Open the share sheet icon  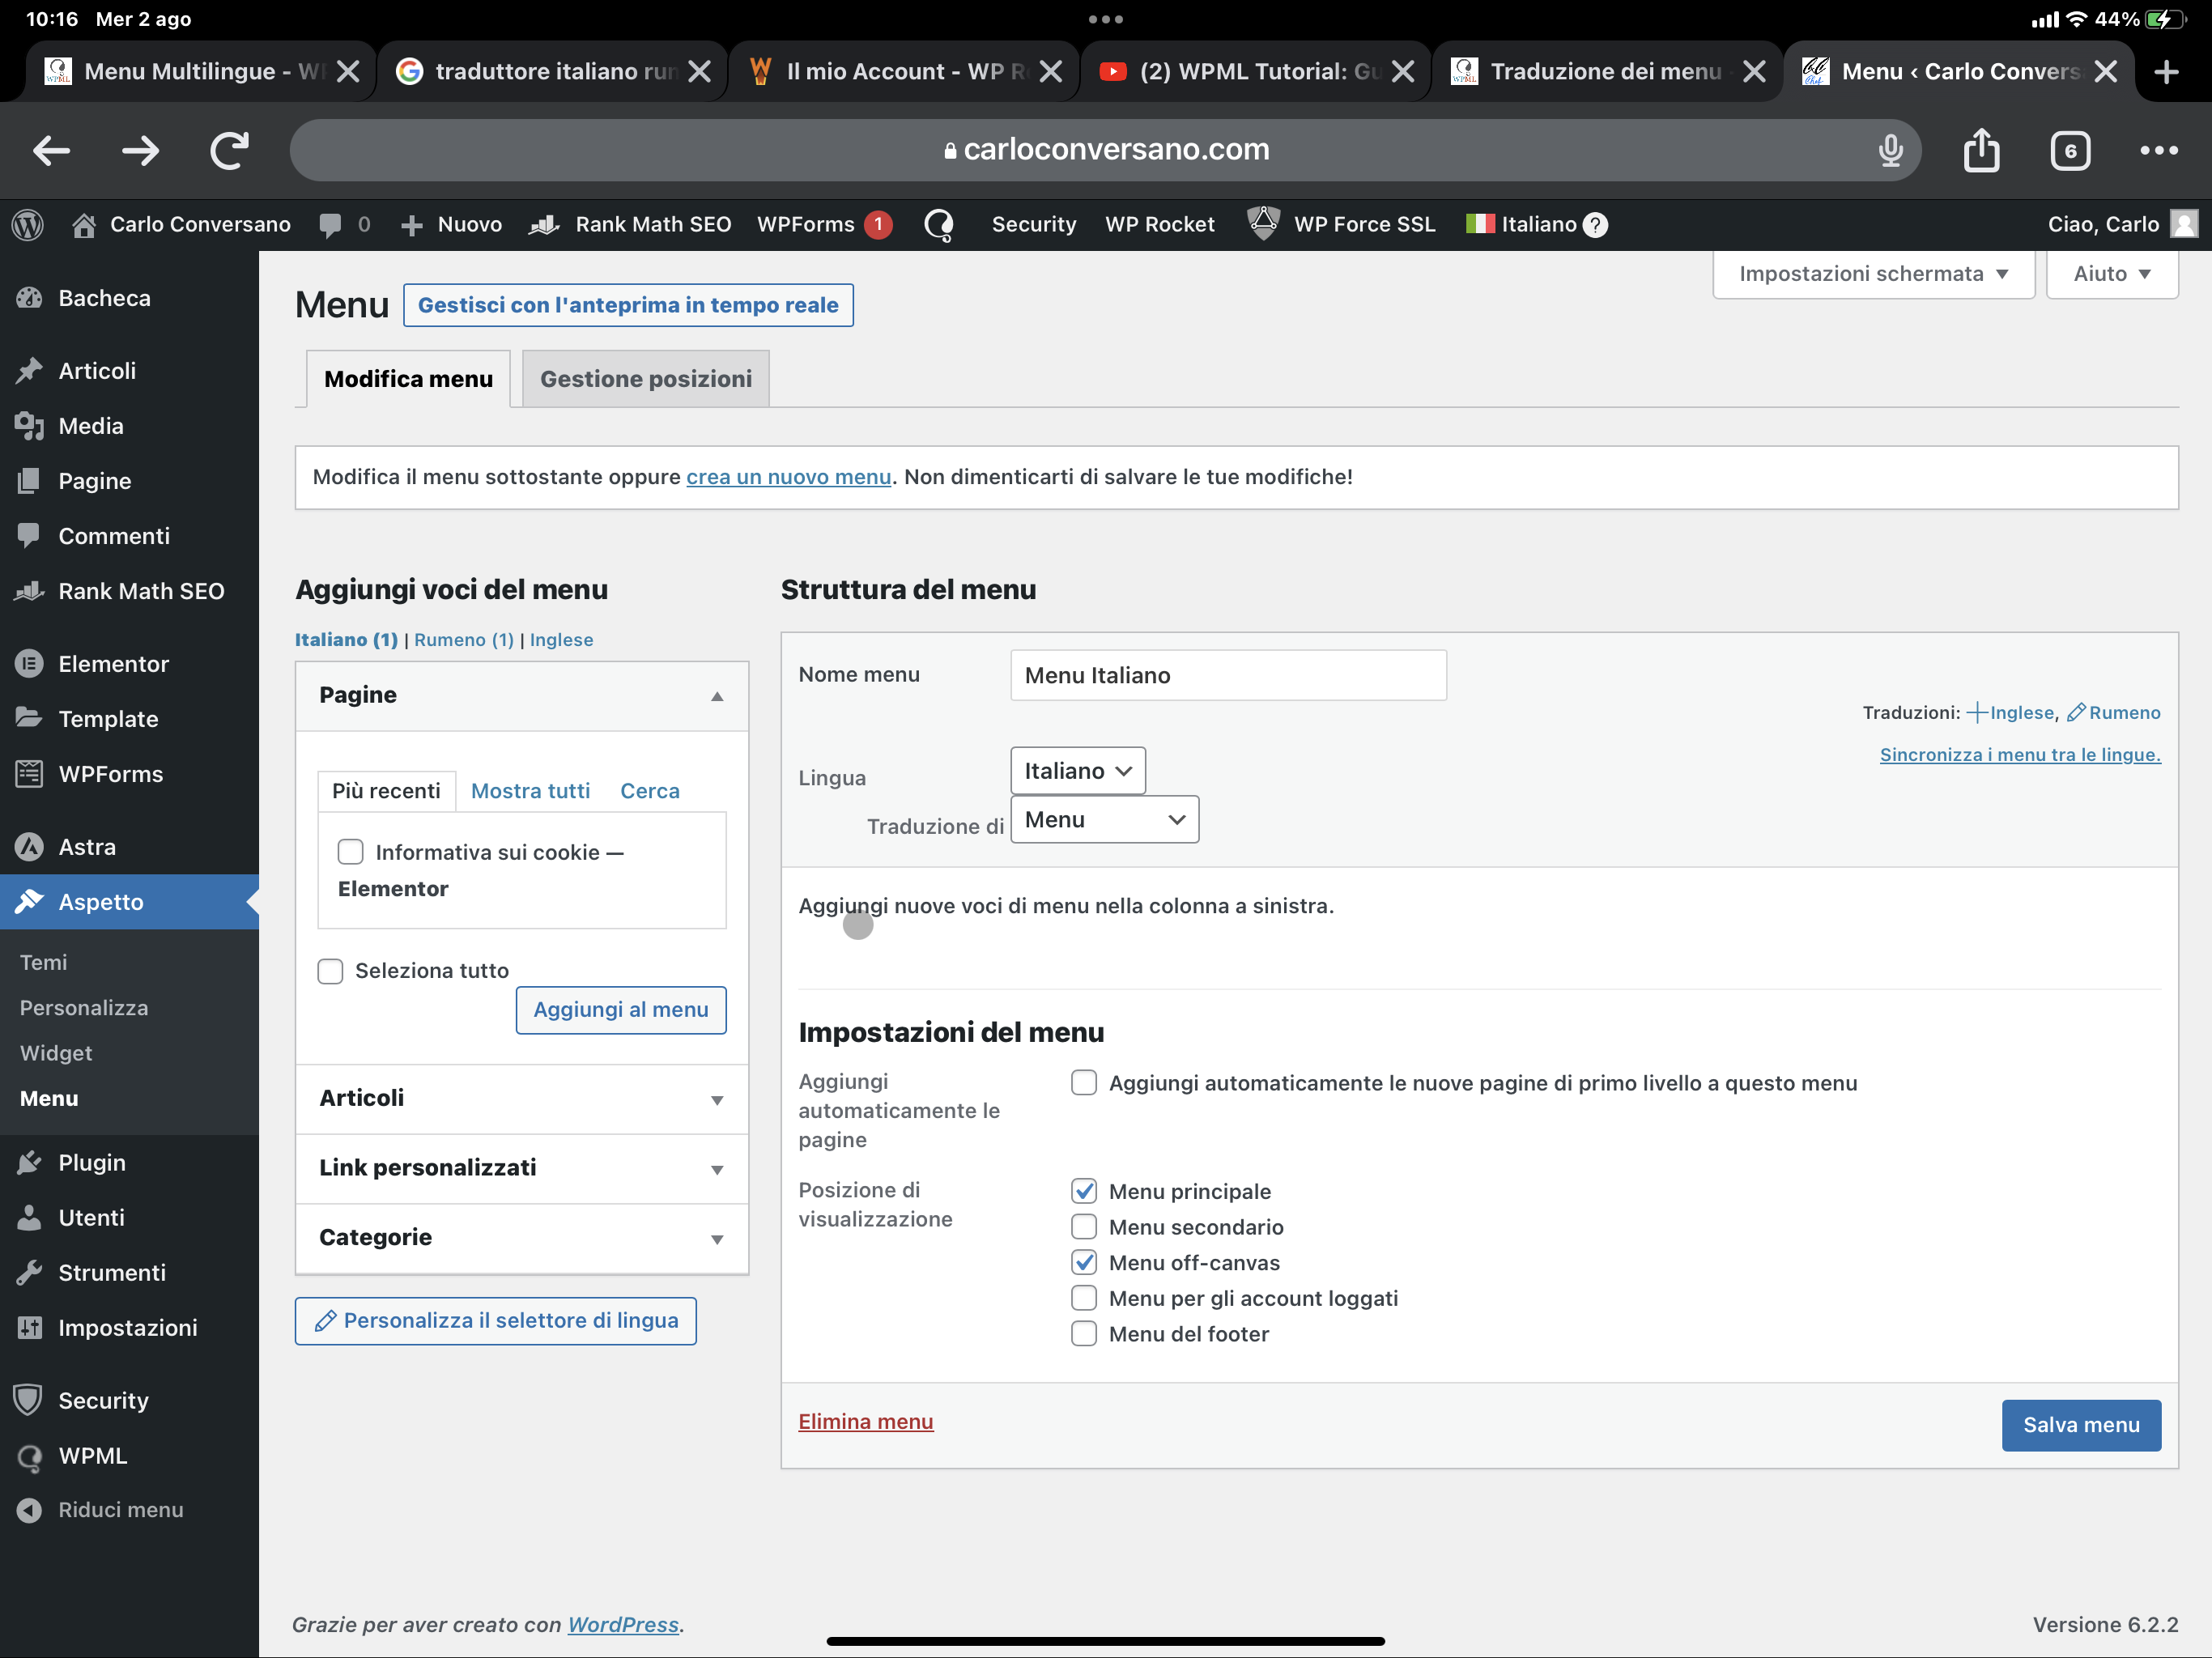pos(1981,150)
